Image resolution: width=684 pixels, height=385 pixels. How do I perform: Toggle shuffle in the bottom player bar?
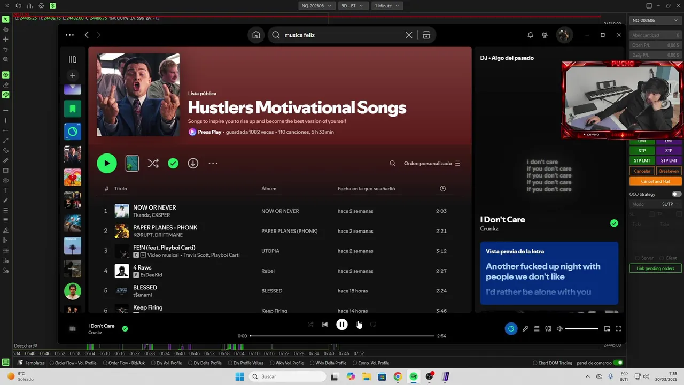coord(310,324)
